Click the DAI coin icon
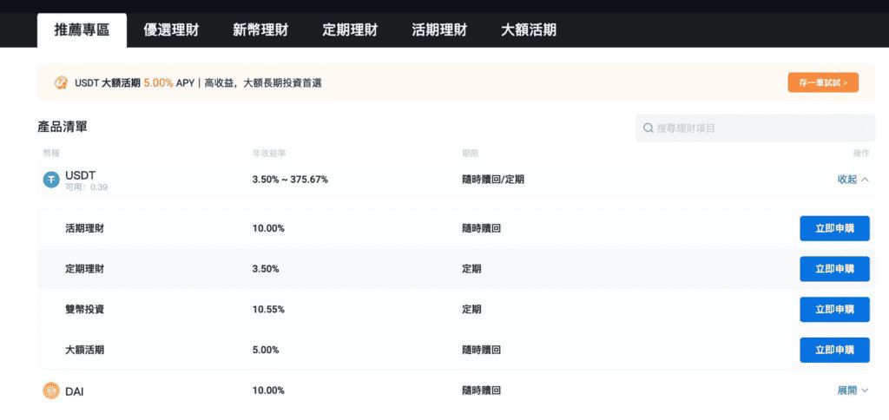The image size is (889, 420). (51, 391)
